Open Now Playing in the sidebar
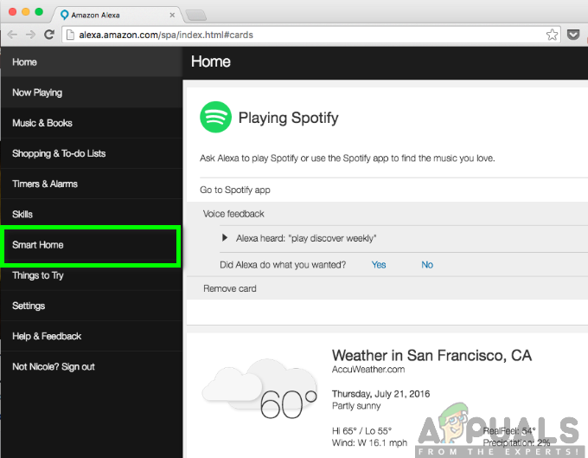 pyautogui.click(x=92, y=93)
